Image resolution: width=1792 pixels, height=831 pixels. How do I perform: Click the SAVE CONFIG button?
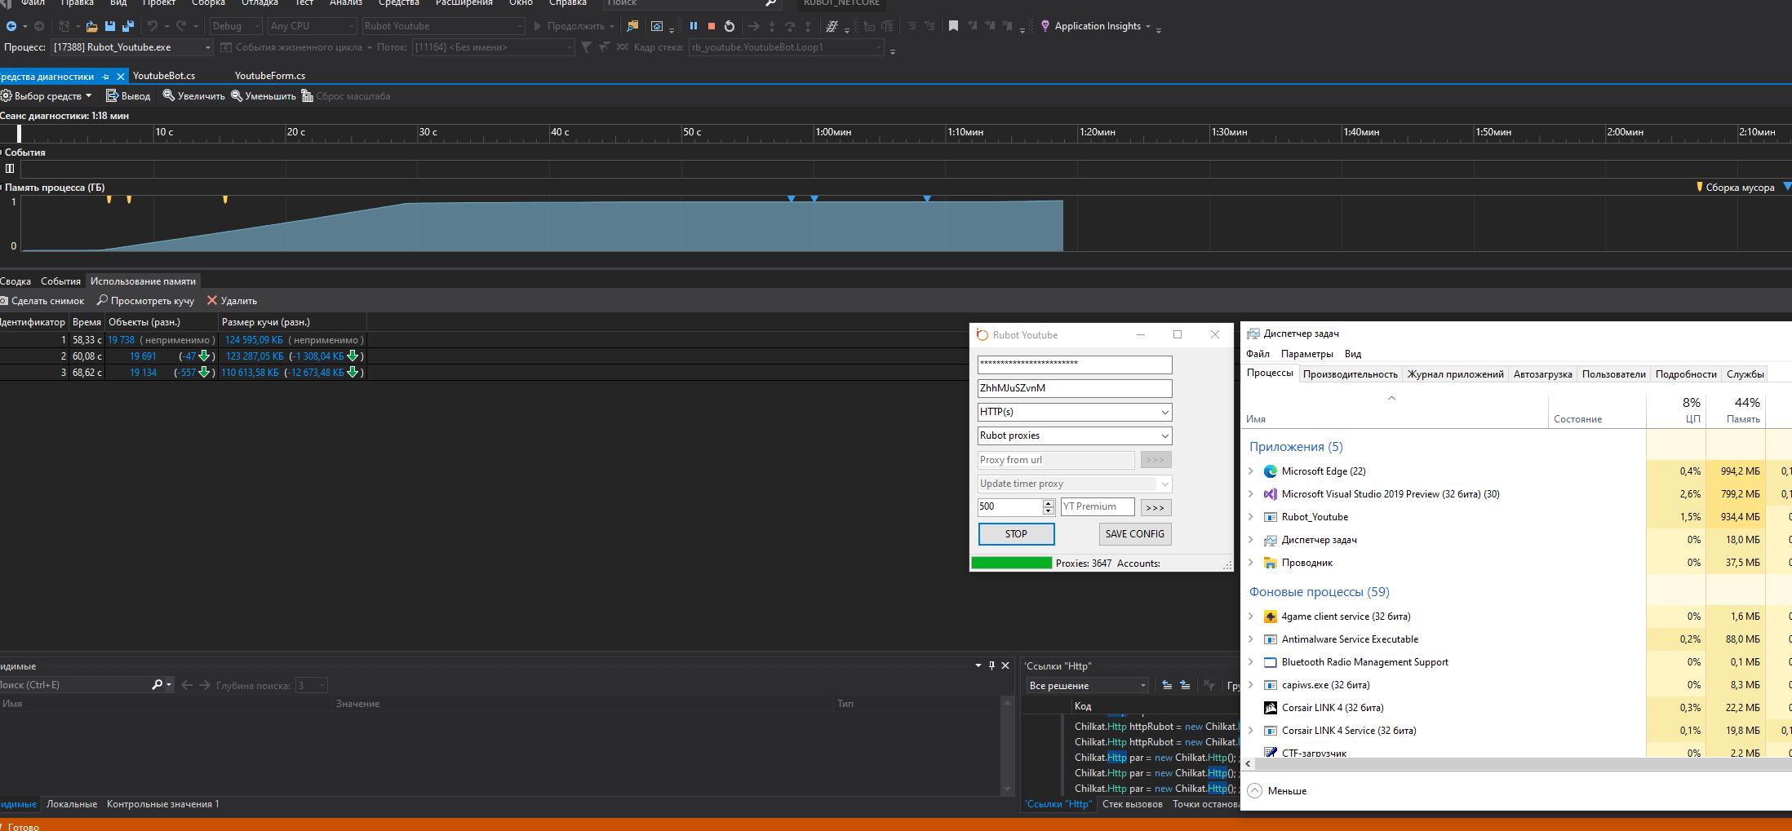(x=1134, y=534)
